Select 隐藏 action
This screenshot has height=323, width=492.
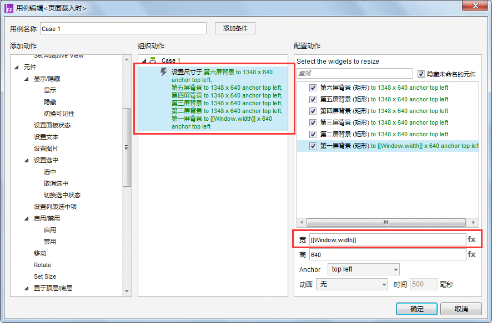50,102
